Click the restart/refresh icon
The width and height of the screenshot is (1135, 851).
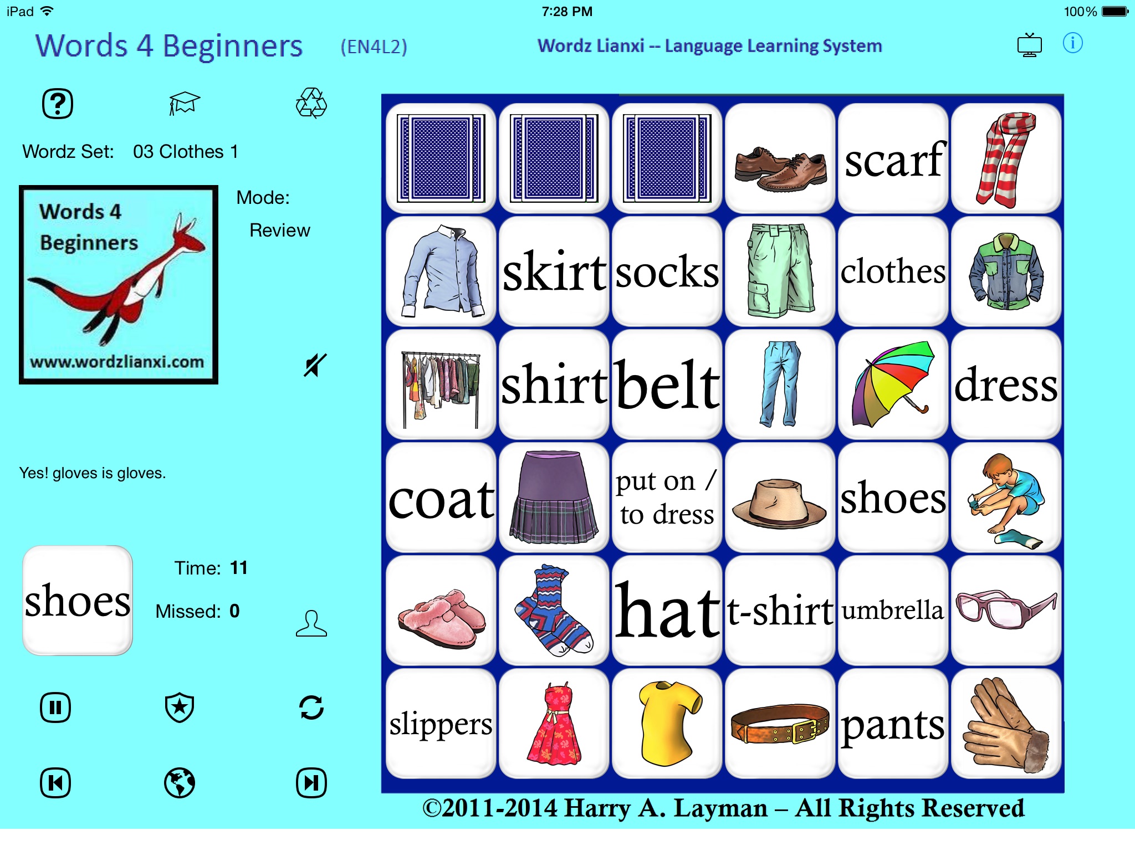click(313, 706)
